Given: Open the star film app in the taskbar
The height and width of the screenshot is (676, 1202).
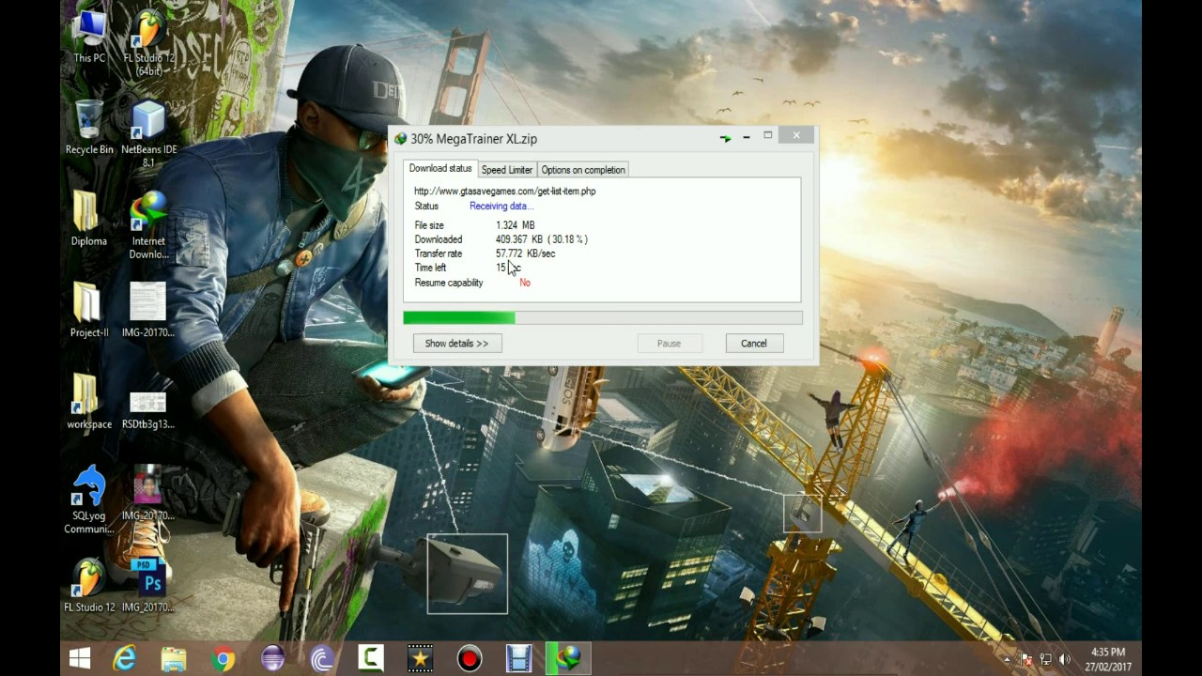Looking at the screenshot, I should [x=421, y=660].
